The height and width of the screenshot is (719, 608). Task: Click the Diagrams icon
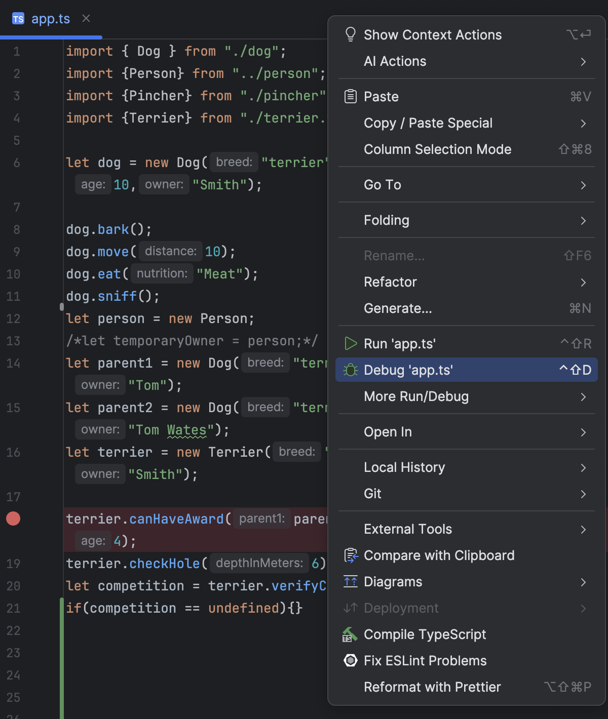[350, 581]
